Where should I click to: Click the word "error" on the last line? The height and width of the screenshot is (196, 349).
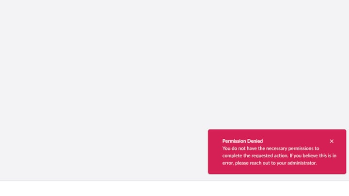pos(227,163)
